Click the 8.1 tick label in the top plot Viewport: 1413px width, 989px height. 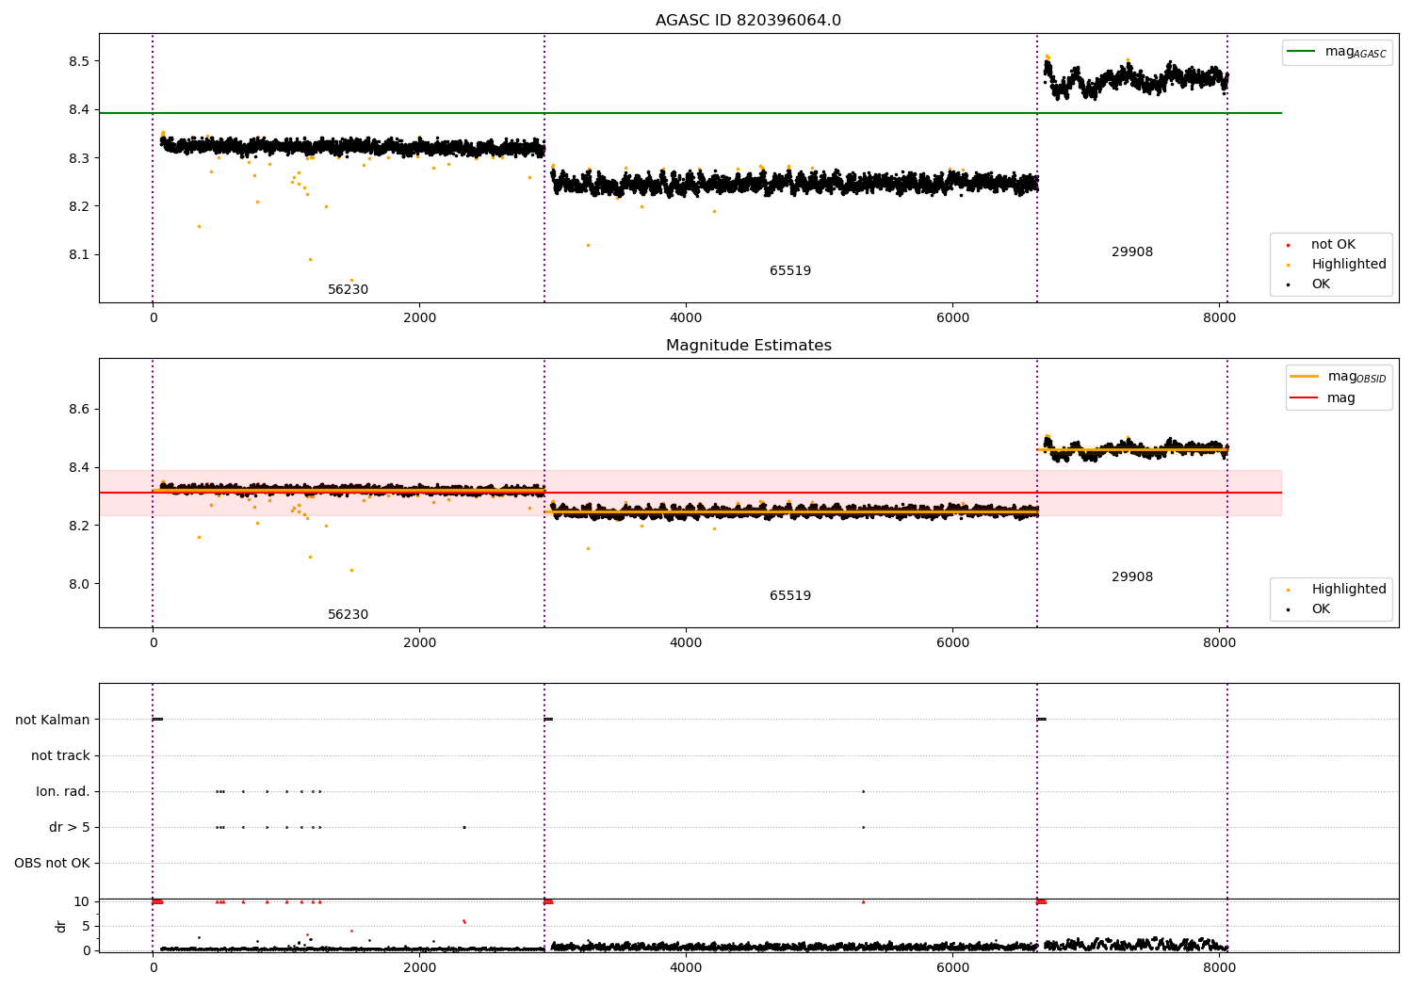pos(78,255)
